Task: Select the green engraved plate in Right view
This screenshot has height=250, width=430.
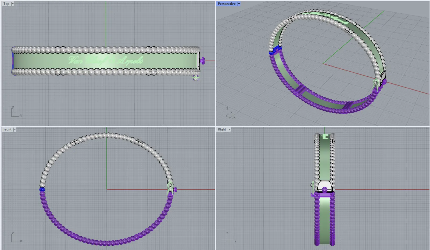Action: 325,158
